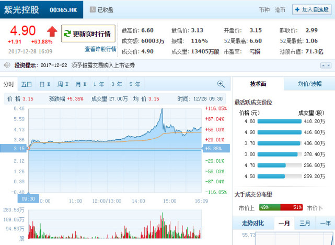Click the 15:00 label on time axis

click(170, 201)
